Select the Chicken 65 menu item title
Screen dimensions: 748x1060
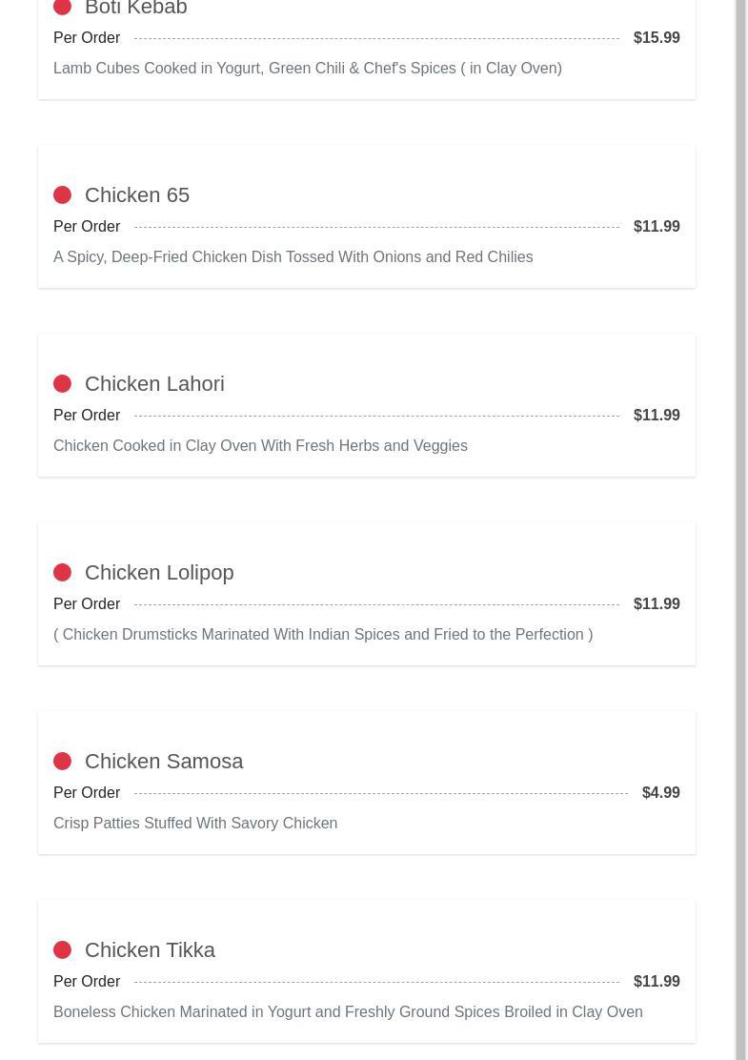coord(137,195)
